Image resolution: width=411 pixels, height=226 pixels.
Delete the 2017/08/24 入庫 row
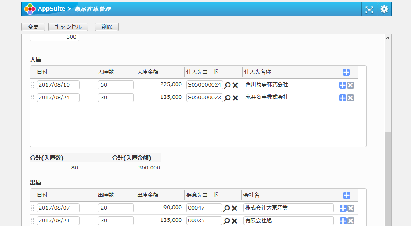tap(350, 98)
